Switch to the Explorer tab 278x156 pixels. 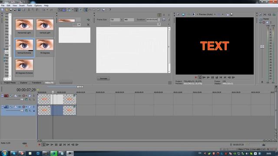coord(23,83)
